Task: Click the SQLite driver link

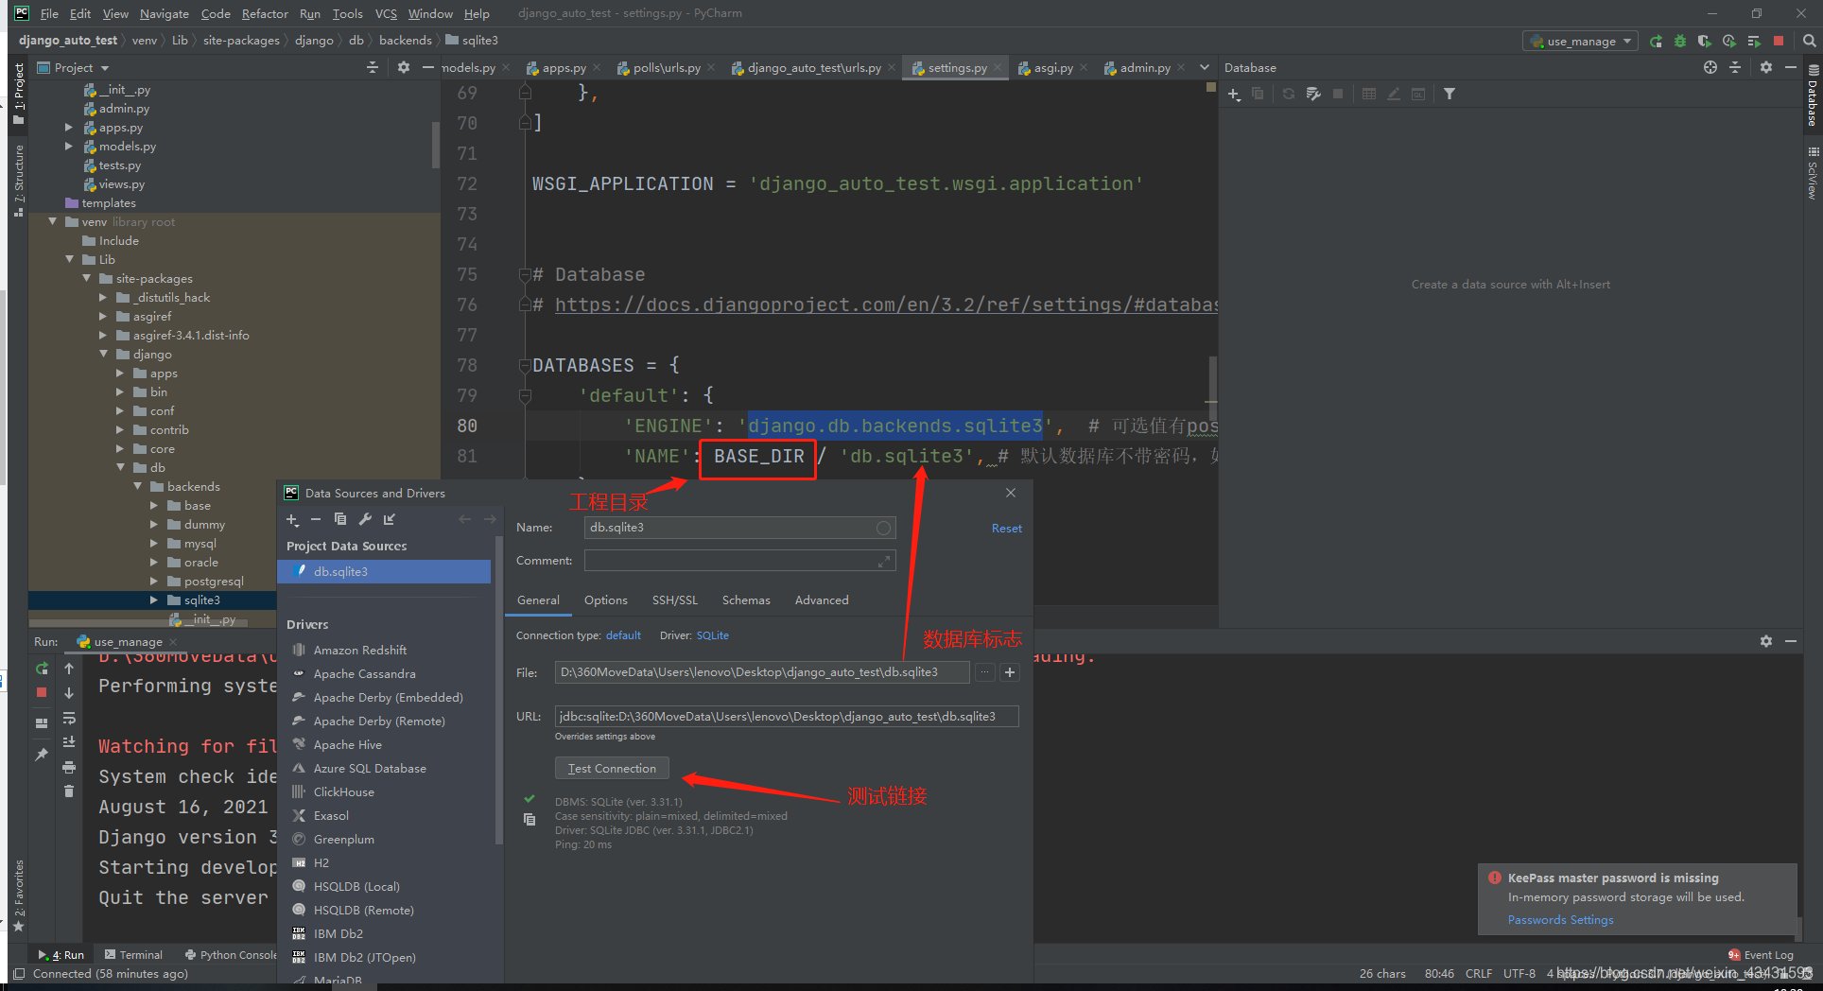Action: point(713,635)
